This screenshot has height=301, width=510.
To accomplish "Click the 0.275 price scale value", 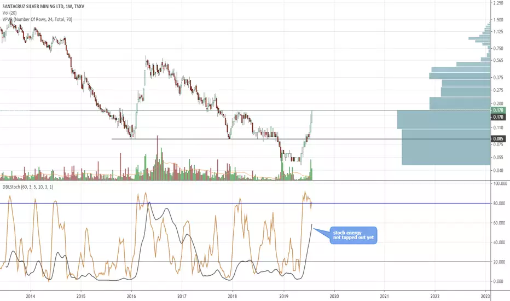I will click(499, 90).
